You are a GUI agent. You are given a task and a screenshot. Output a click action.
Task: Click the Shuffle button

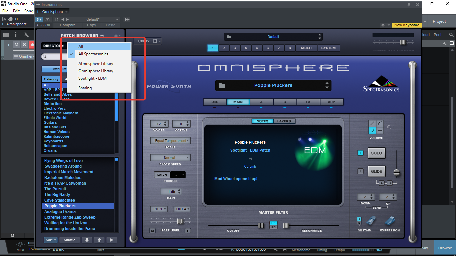pos(69,240)
